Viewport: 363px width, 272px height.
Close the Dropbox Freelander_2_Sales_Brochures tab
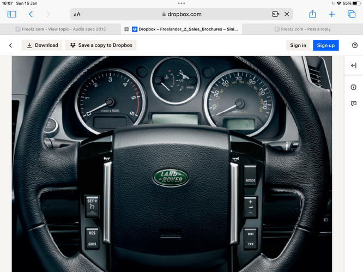pyautogui.click(x=126, y=29)
